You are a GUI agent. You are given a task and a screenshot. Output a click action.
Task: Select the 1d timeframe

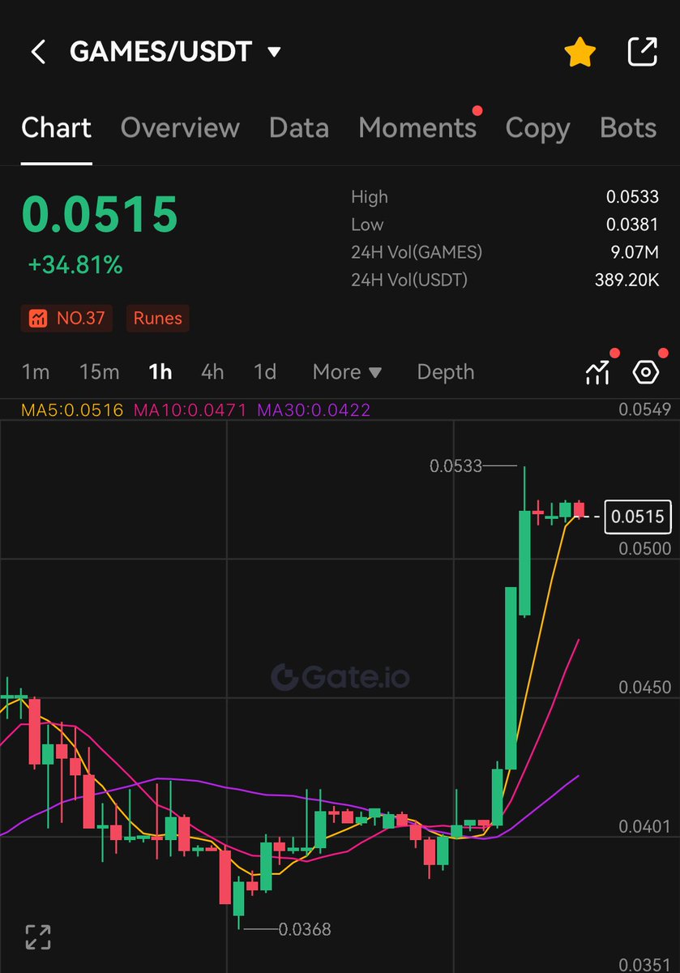[265, 372]
